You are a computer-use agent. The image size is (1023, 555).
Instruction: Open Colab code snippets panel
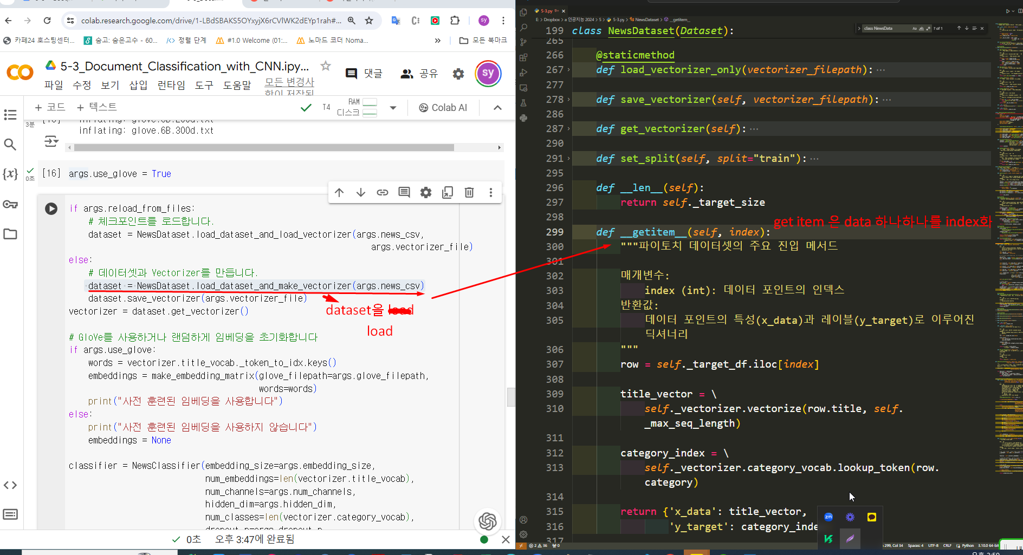tap(10, 485)
